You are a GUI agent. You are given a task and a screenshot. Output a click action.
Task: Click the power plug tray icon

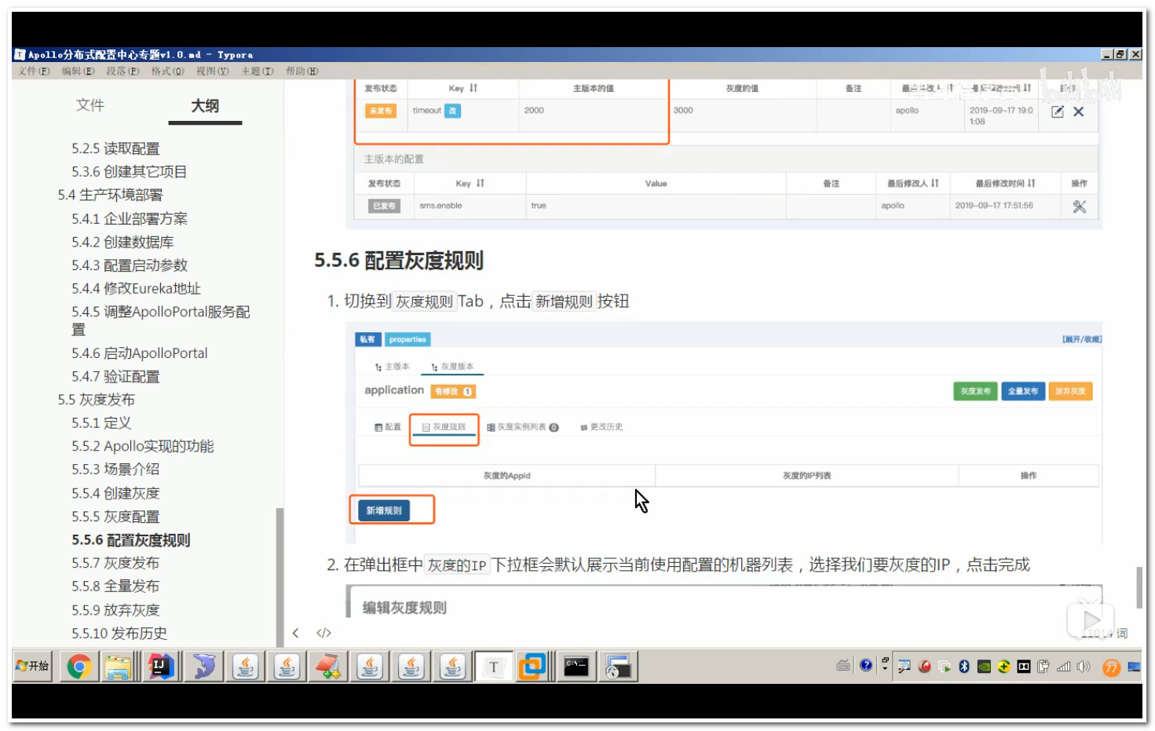1044,667
